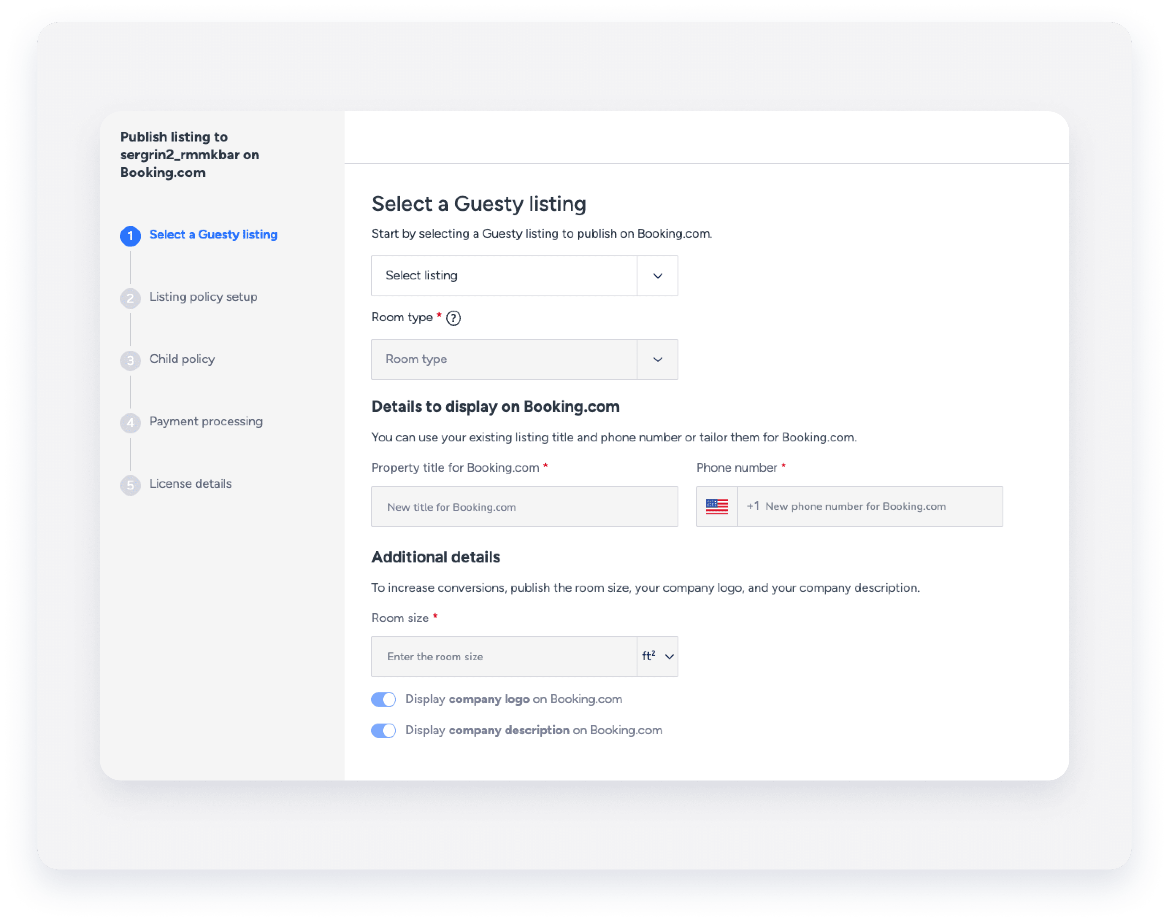The width and height of the screenshot is (1169, 922).
Task: Toggle Display company logo switch
Action: pyautogui.click(x=383, y=699)
